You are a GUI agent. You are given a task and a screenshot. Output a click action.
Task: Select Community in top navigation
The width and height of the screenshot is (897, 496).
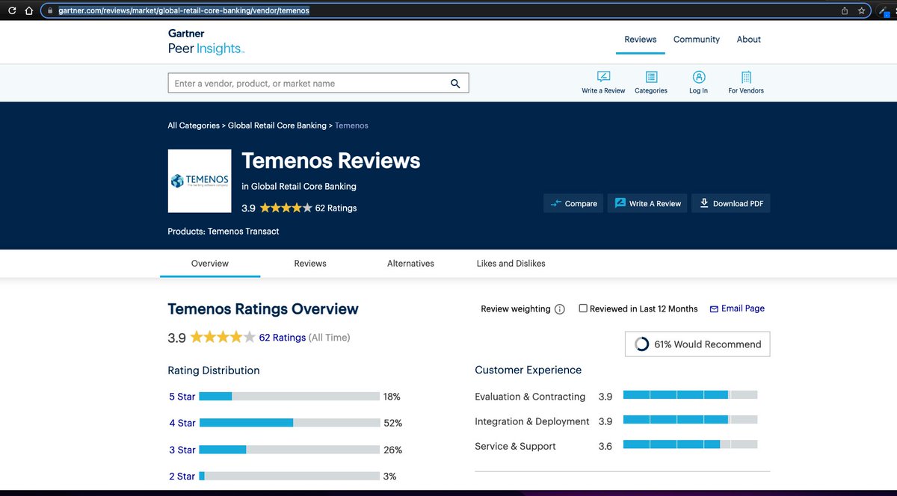(x=697, y=40)
